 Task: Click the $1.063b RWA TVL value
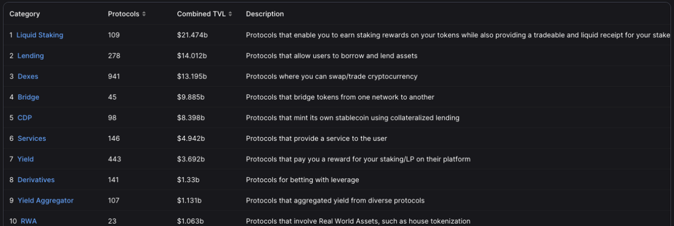(191, 221)
